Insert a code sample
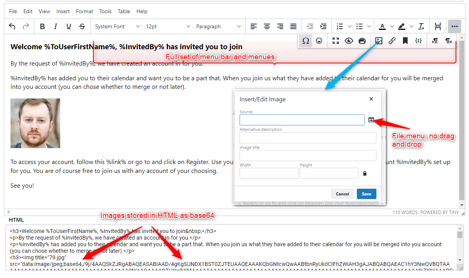This screenshot has width=469, height=278. coord(418,40)
